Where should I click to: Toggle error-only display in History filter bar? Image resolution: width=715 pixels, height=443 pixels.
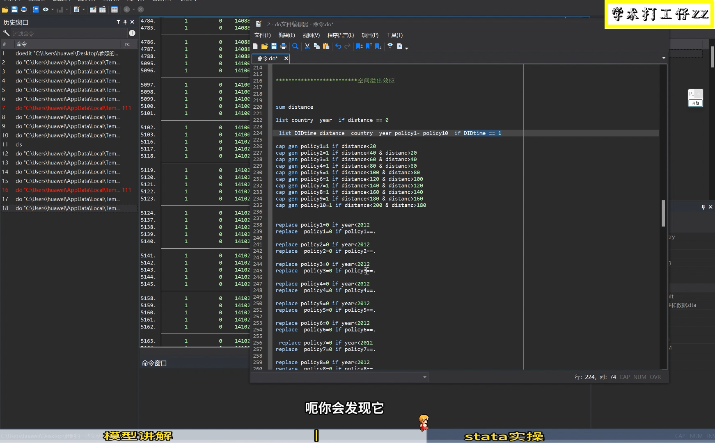click(132, 33)
